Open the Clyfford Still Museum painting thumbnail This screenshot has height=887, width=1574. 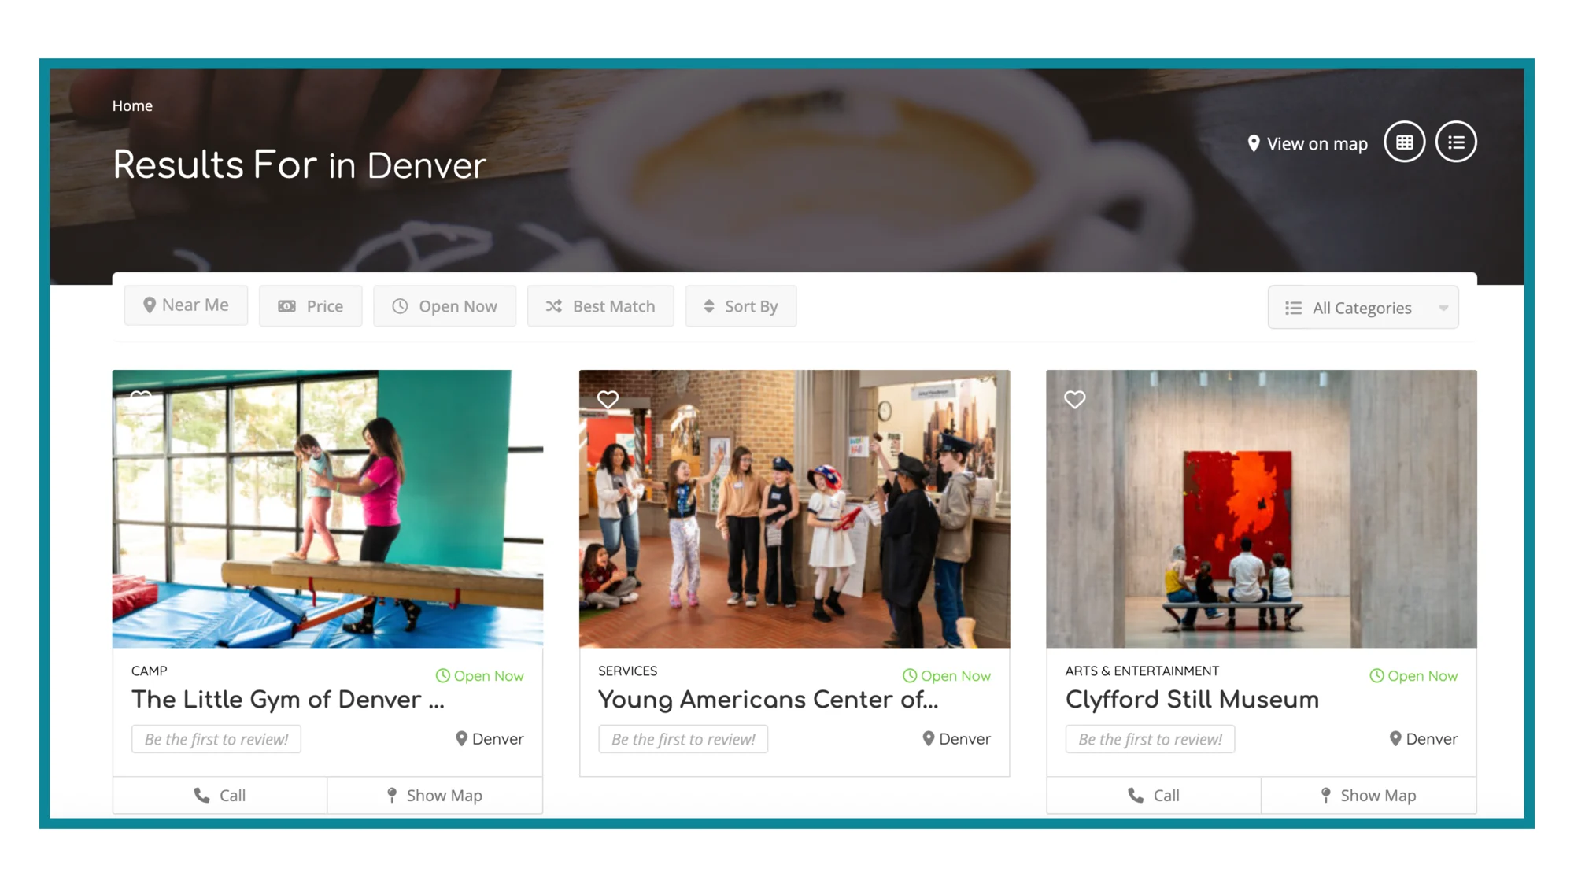coord(1262,508)
